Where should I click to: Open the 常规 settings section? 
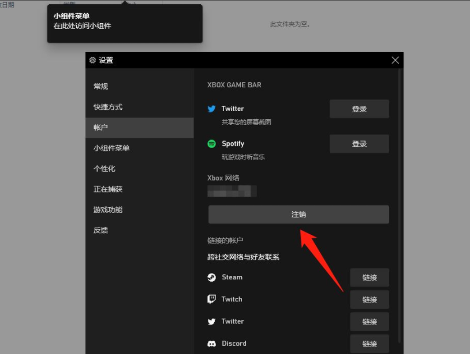(x=140, y=86)
